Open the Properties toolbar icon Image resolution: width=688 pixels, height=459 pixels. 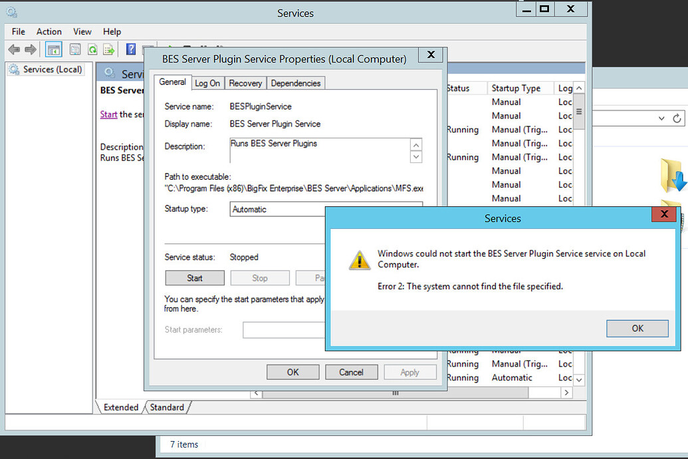click(75, 49)
